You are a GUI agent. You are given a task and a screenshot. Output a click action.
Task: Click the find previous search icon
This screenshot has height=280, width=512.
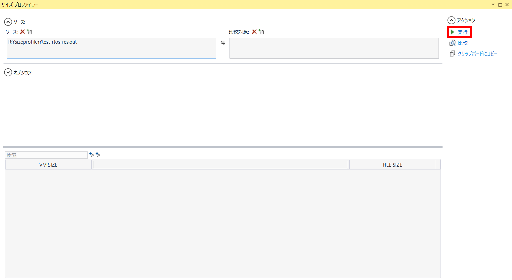(x=91, y=155)
